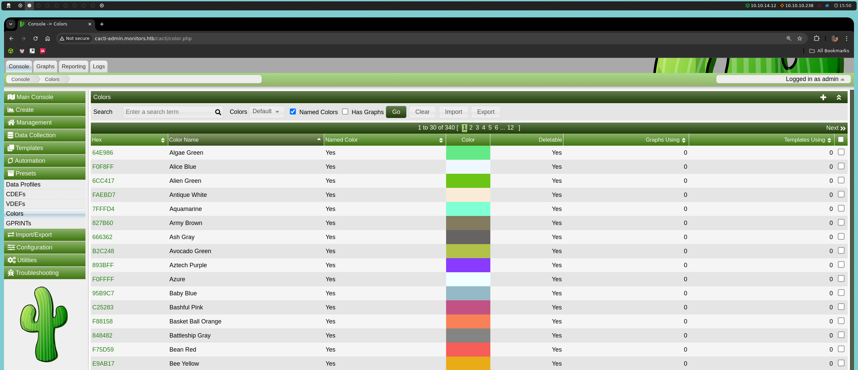Click the Aztech Purple color swatch

(468, 265)
